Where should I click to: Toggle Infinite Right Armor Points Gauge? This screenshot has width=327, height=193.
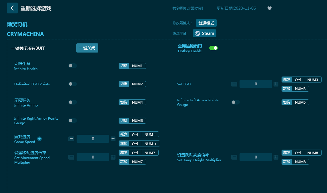click(x=73, y=120)
